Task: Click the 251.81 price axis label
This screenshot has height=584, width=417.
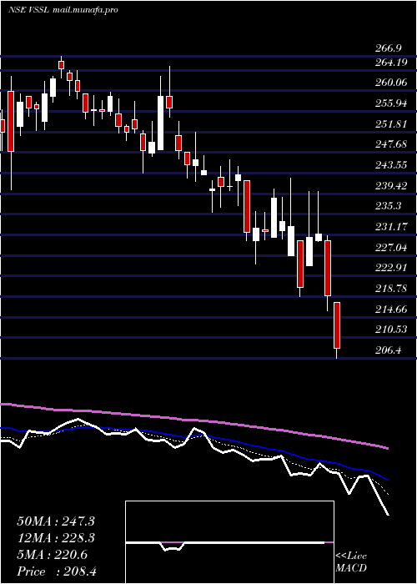Action: point(391,124)
